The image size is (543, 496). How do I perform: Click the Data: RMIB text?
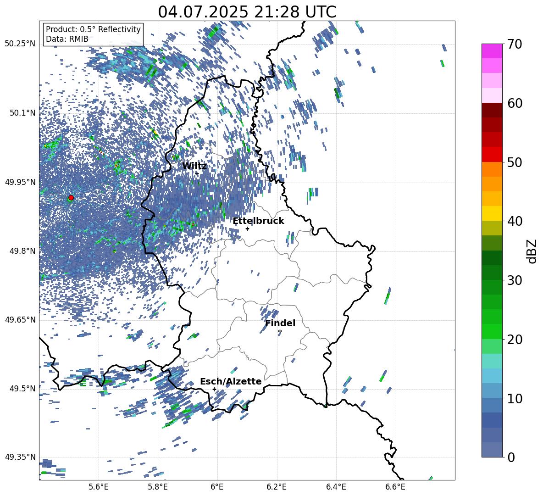click(67, 39)
